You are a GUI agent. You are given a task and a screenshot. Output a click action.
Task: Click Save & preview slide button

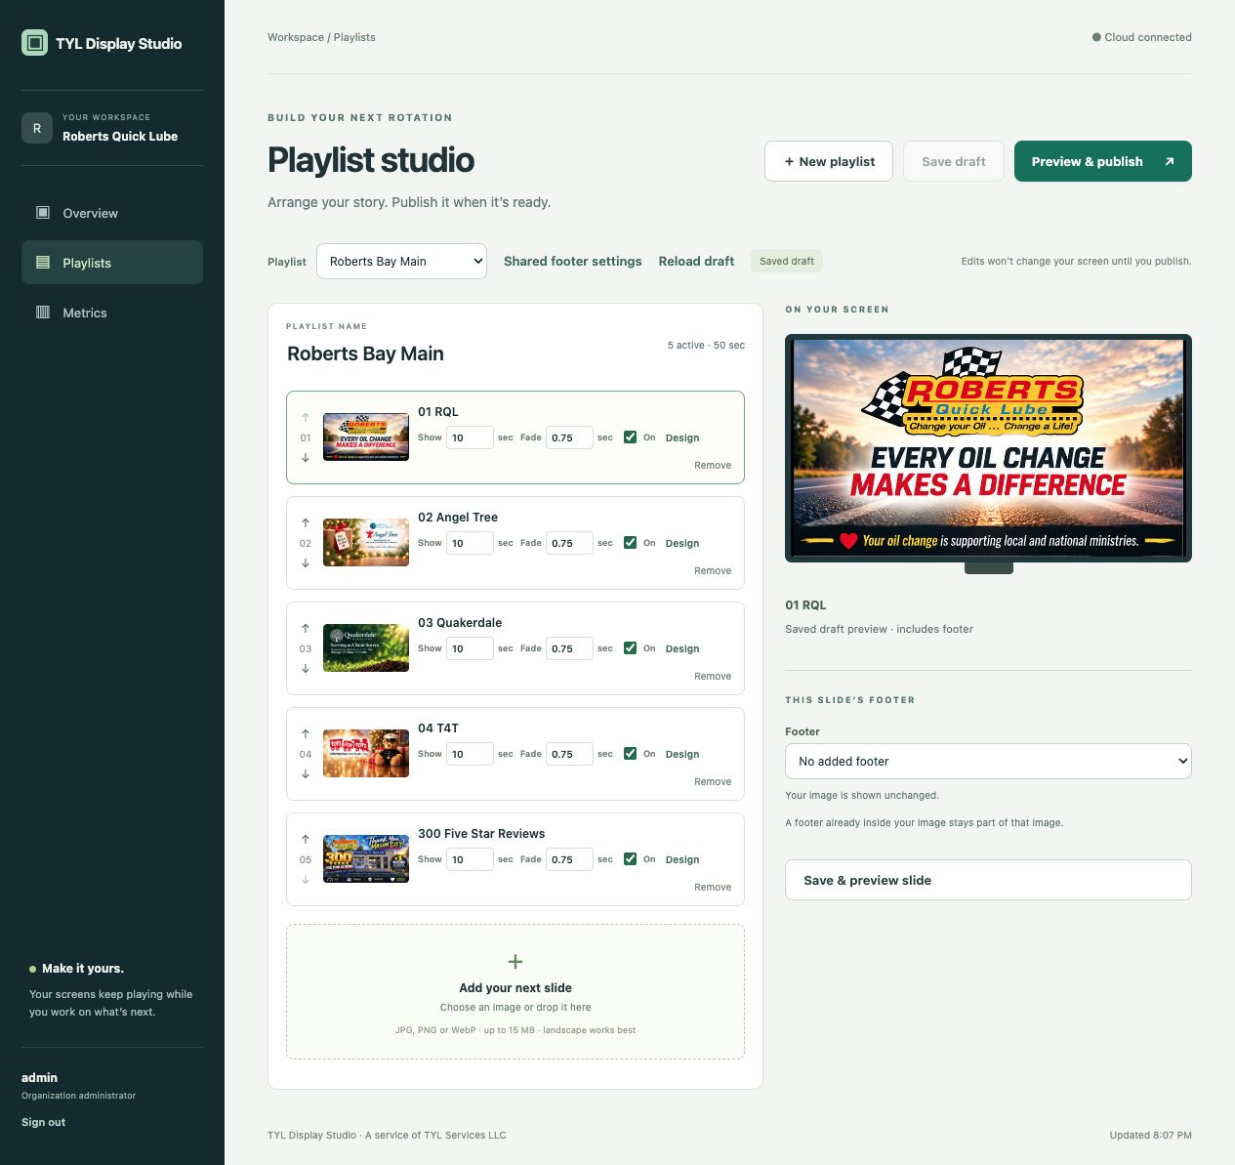click(988, 880)
